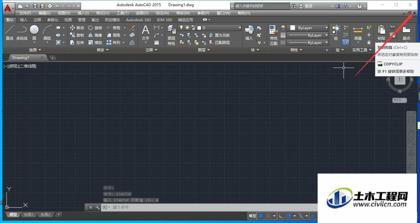Screen dimensions: 420x223
Task: Toggle polar tracking in the status bar
Action: pos(289,216)
